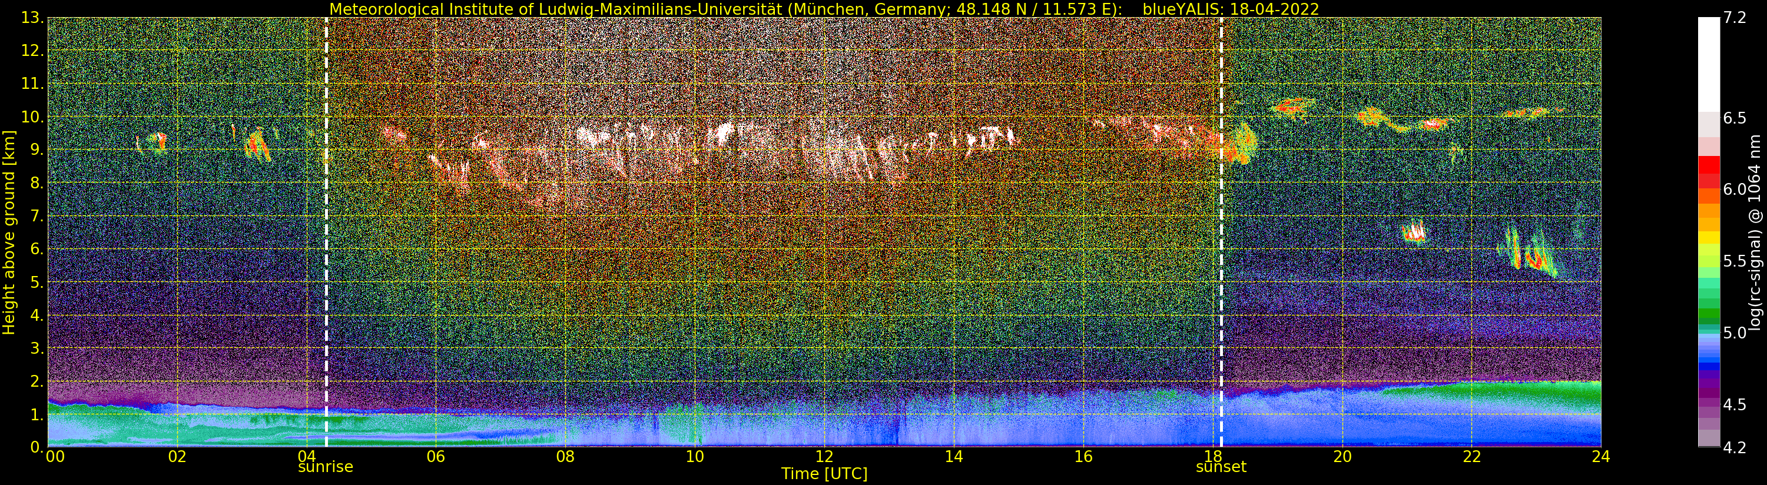Click the height tick label '1.'
The height and width of the screenshot is (485, 1767).
37,414
